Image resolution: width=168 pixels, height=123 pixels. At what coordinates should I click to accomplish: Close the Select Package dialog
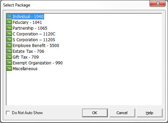pyautogui.click(x=157, y=3)
